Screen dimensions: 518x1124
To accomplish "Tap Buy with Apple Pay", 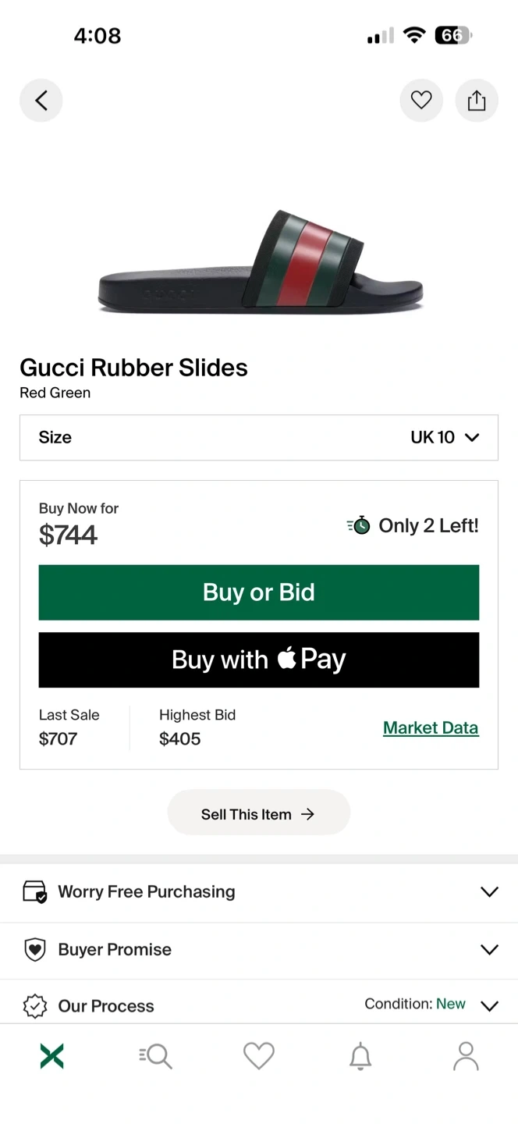I will coord(259,660).
